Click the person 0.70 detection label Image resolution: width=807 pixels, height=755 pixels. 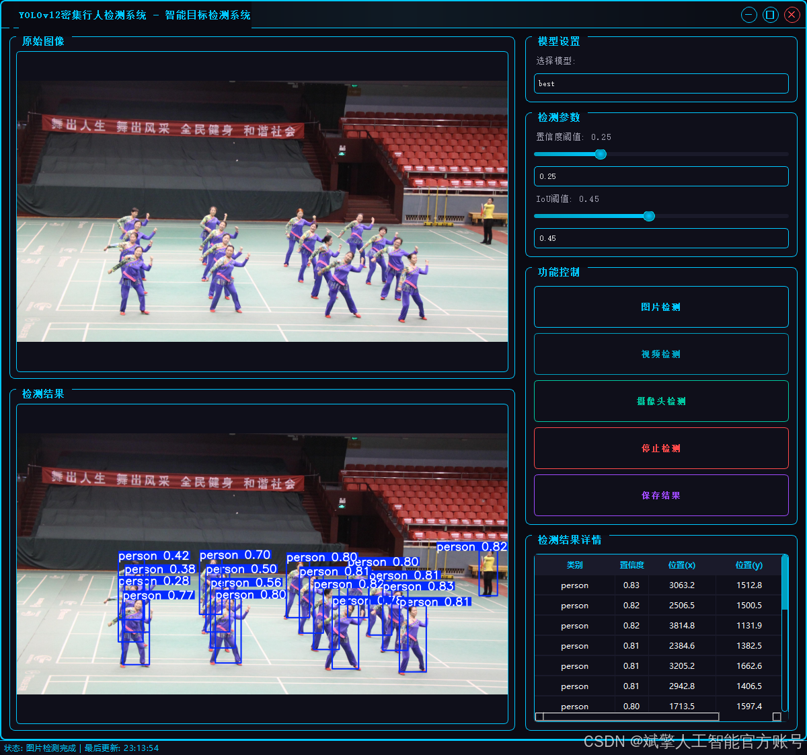(235, 555)
